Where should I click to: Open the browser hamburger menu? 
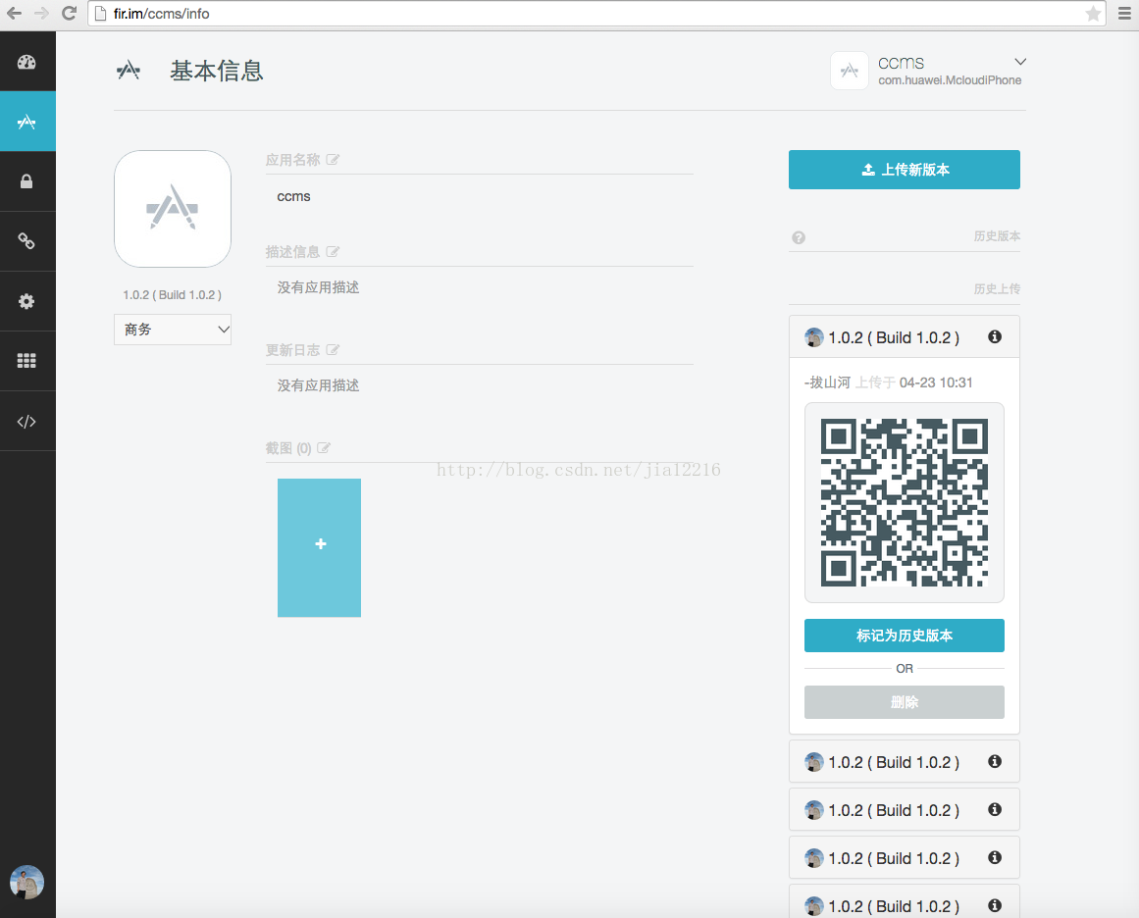point(1124,13)
